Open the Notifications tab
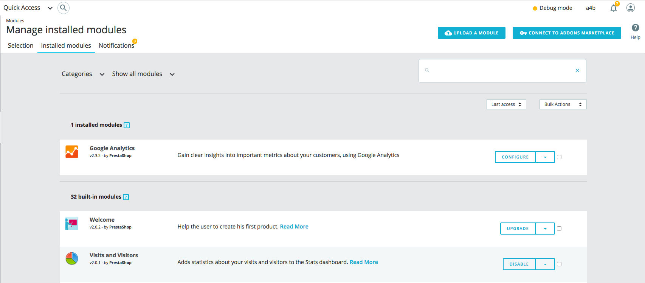 [116, 45]
